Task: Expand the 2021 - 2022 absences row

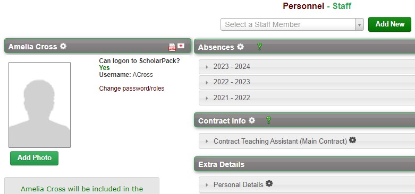Action: point(307,98)
